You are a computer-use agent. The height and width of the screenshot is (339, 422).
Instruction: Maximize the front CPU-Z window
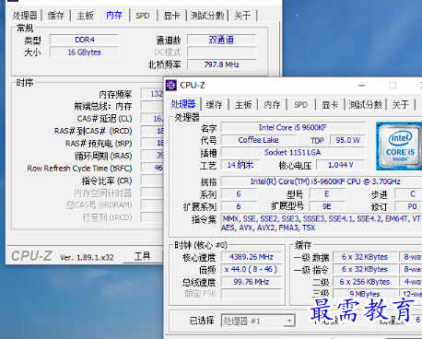393,86
